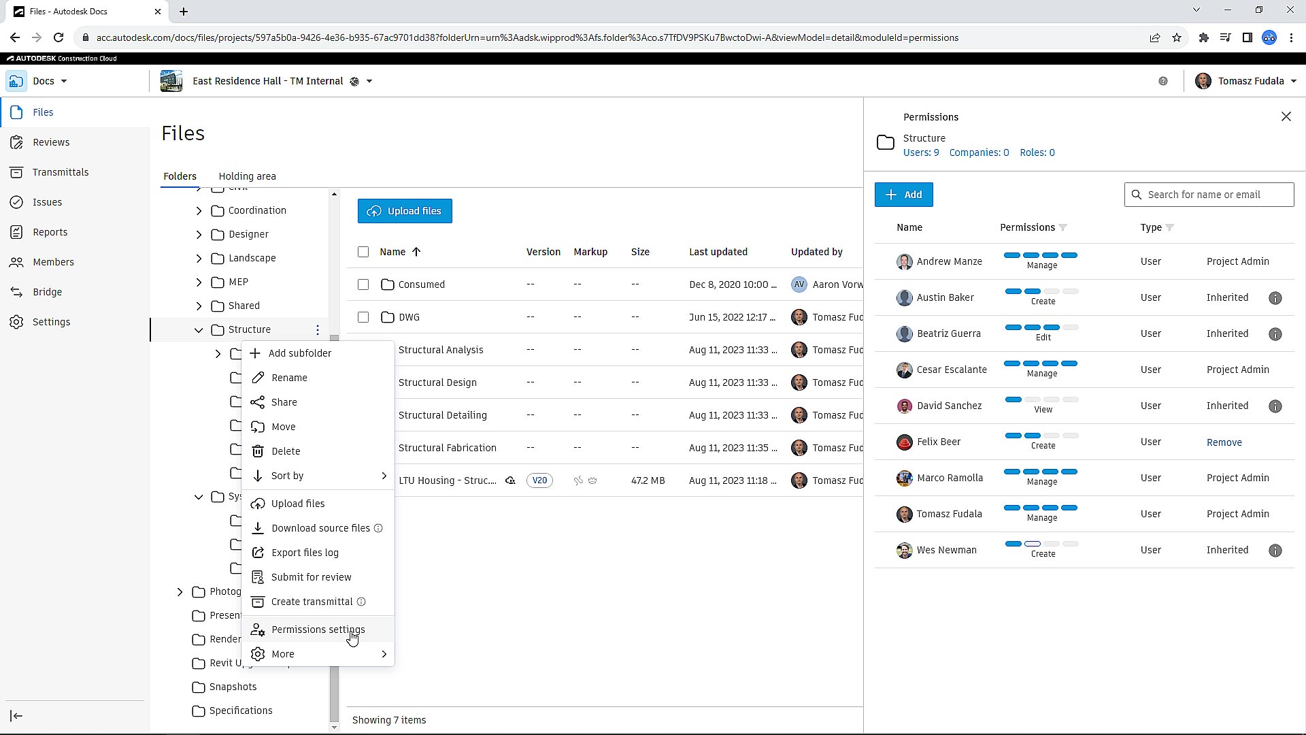Toggle the select-all checkbox in Name header
1306x735 pixels.
363,252
